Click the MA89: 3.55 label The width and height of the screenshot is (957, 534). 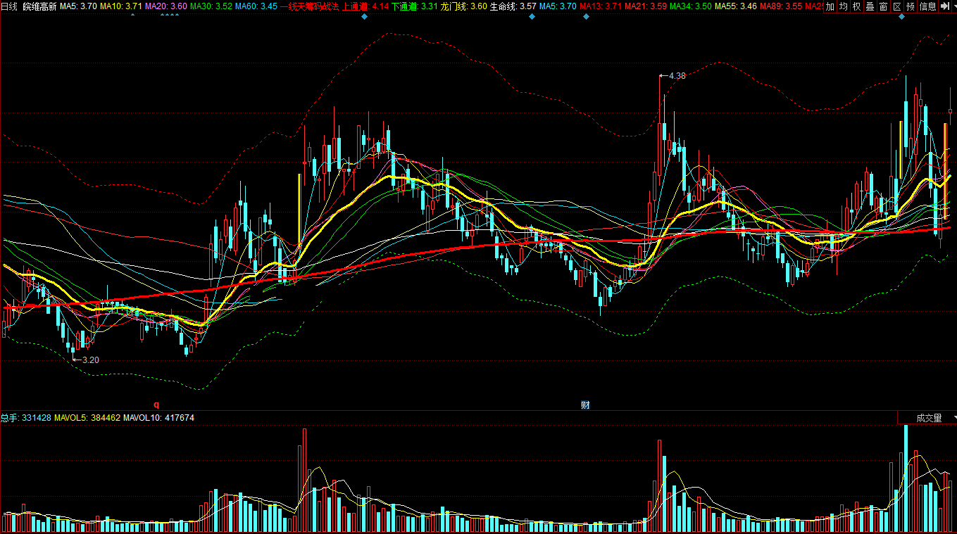click(x=781, y=6)
